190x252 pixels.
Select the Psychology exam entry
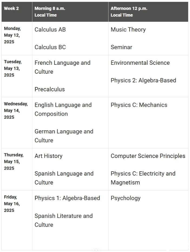coord(126,198)
